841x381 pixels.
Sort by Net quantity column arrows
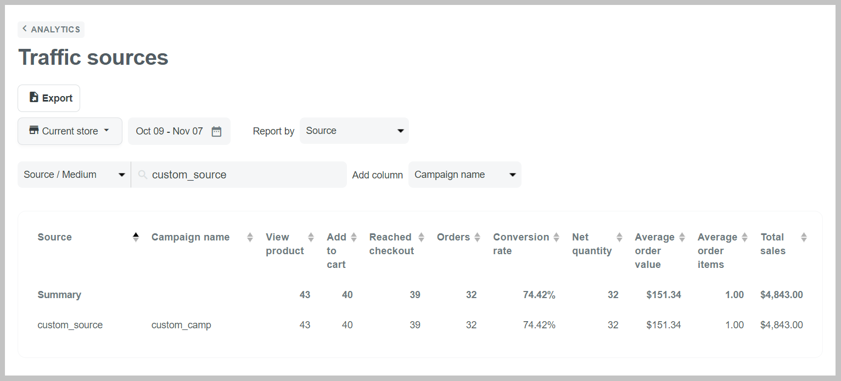(x=619, y=237)
